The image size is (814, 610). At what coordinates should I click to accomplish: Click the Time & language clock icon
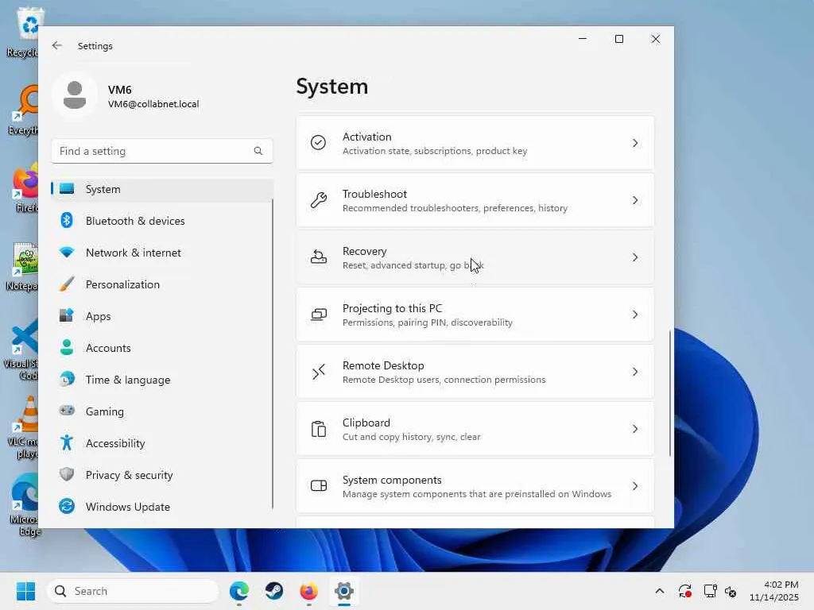click(67, 379)
